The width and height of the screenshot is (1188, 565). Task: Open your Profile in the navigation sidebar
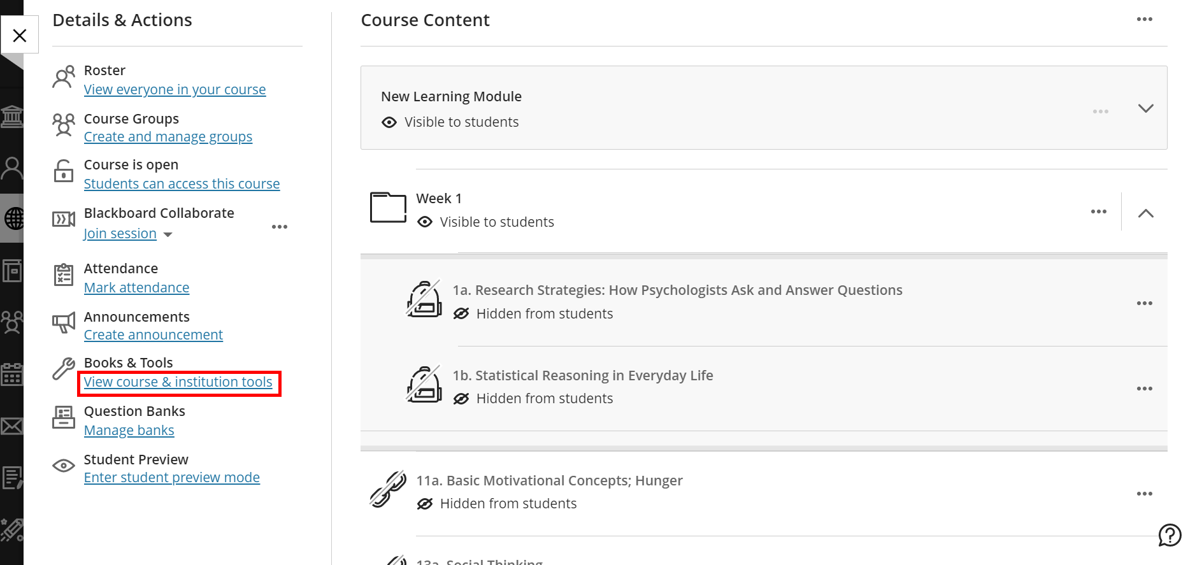11,168
